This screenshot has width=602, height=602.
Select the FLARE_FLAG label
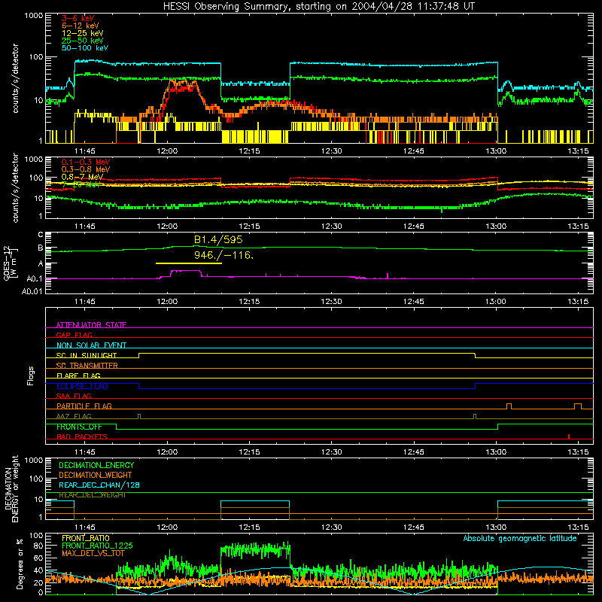pyautogui.click(x=78, y=375)
